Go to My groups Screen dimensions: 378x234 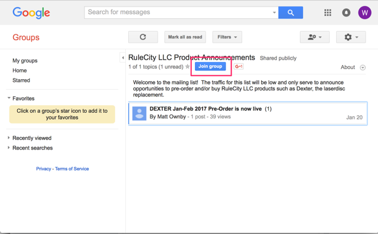[x=25, y=60]
